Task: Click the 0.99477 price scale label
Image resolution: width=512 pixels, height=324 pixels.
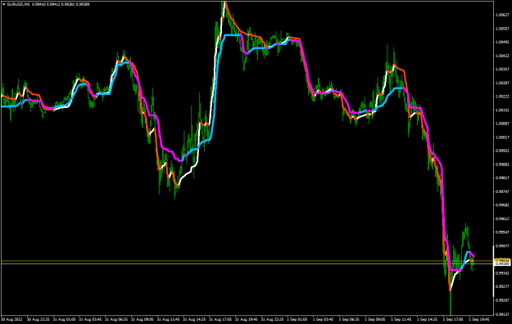Action: coord(502,246)
